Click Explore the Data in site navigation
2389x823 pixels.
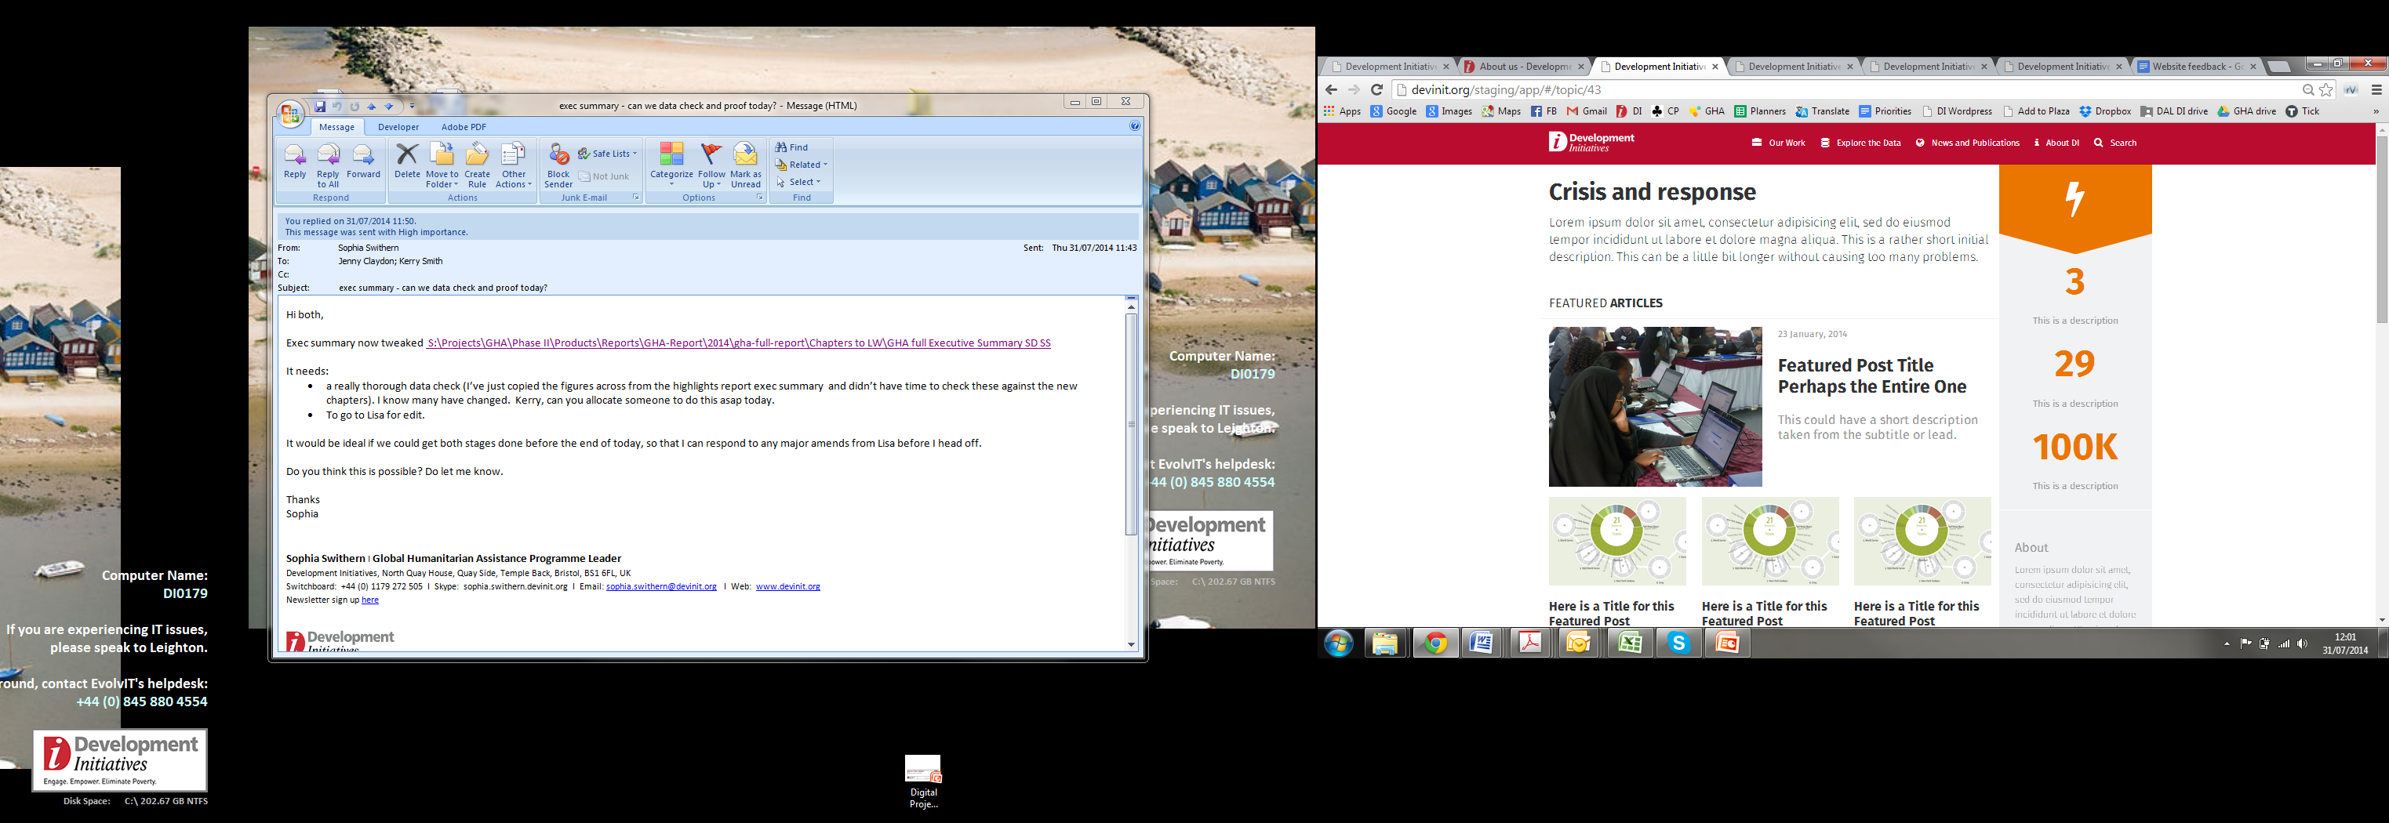pos(1860,143)
